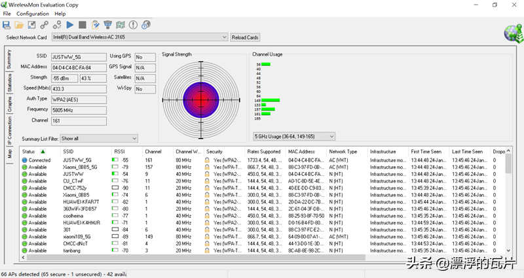Click the green status icon for CU_CTwF
This screenshot has width=524, height=278.
(x=24, y=181)
